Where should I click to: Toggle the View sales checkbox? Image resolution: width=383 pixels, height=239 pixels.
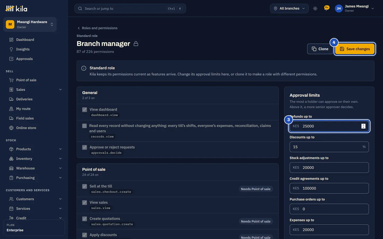(85, 203)
